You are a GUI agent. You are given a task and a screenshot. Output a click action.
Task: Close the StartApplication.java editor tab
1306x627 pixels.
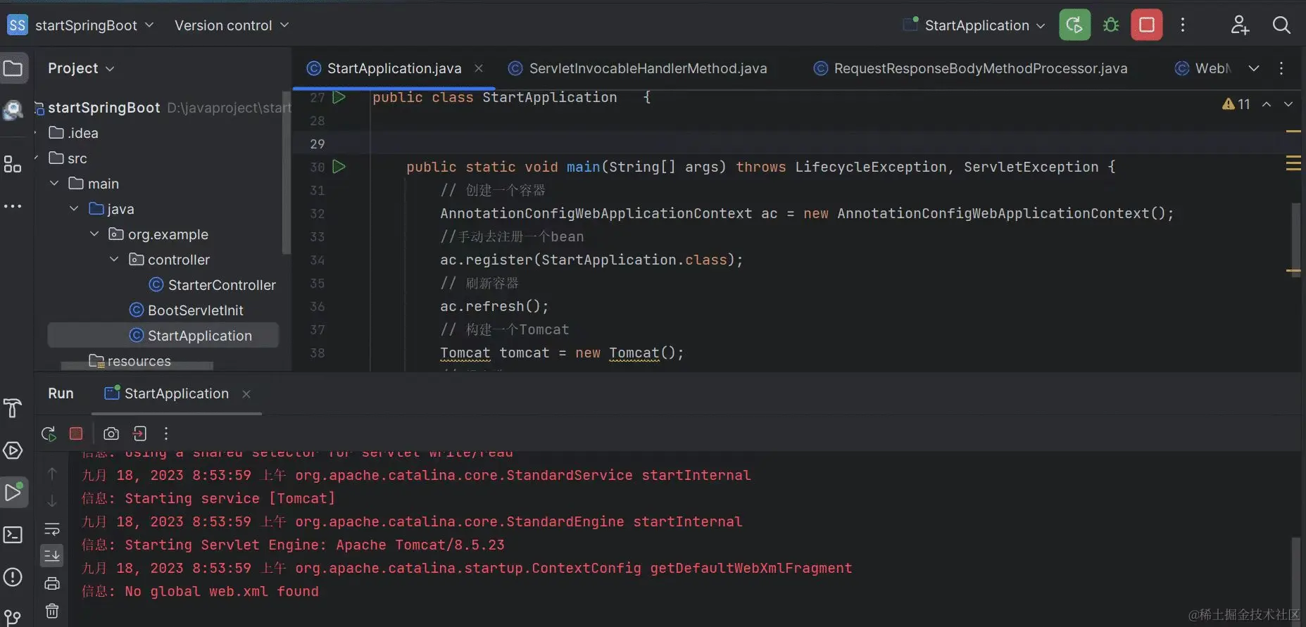(479, 68)
